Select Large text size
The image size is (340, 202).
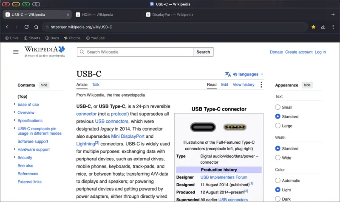pos(278,126)
